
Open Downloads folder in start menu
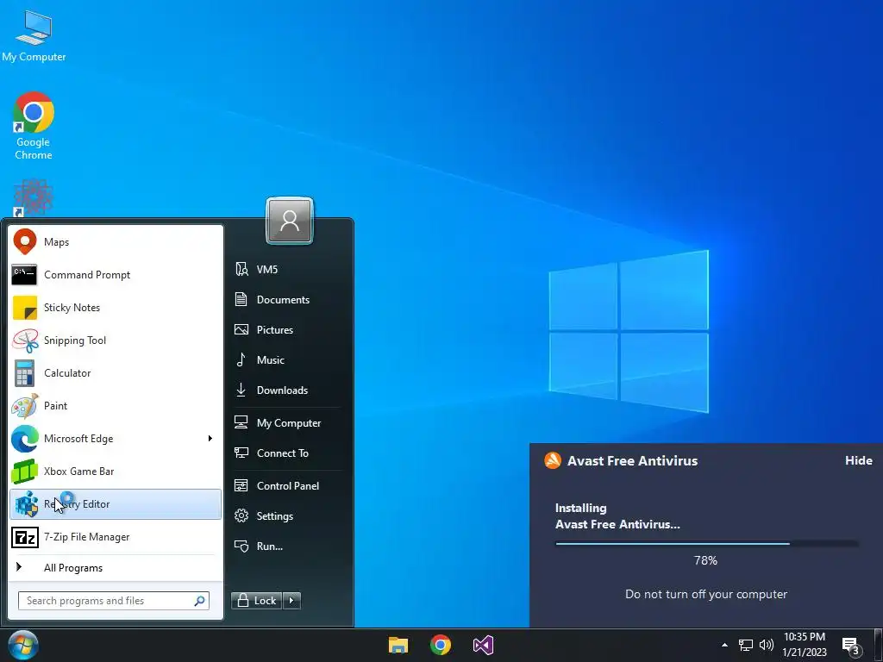coord(285,390)
